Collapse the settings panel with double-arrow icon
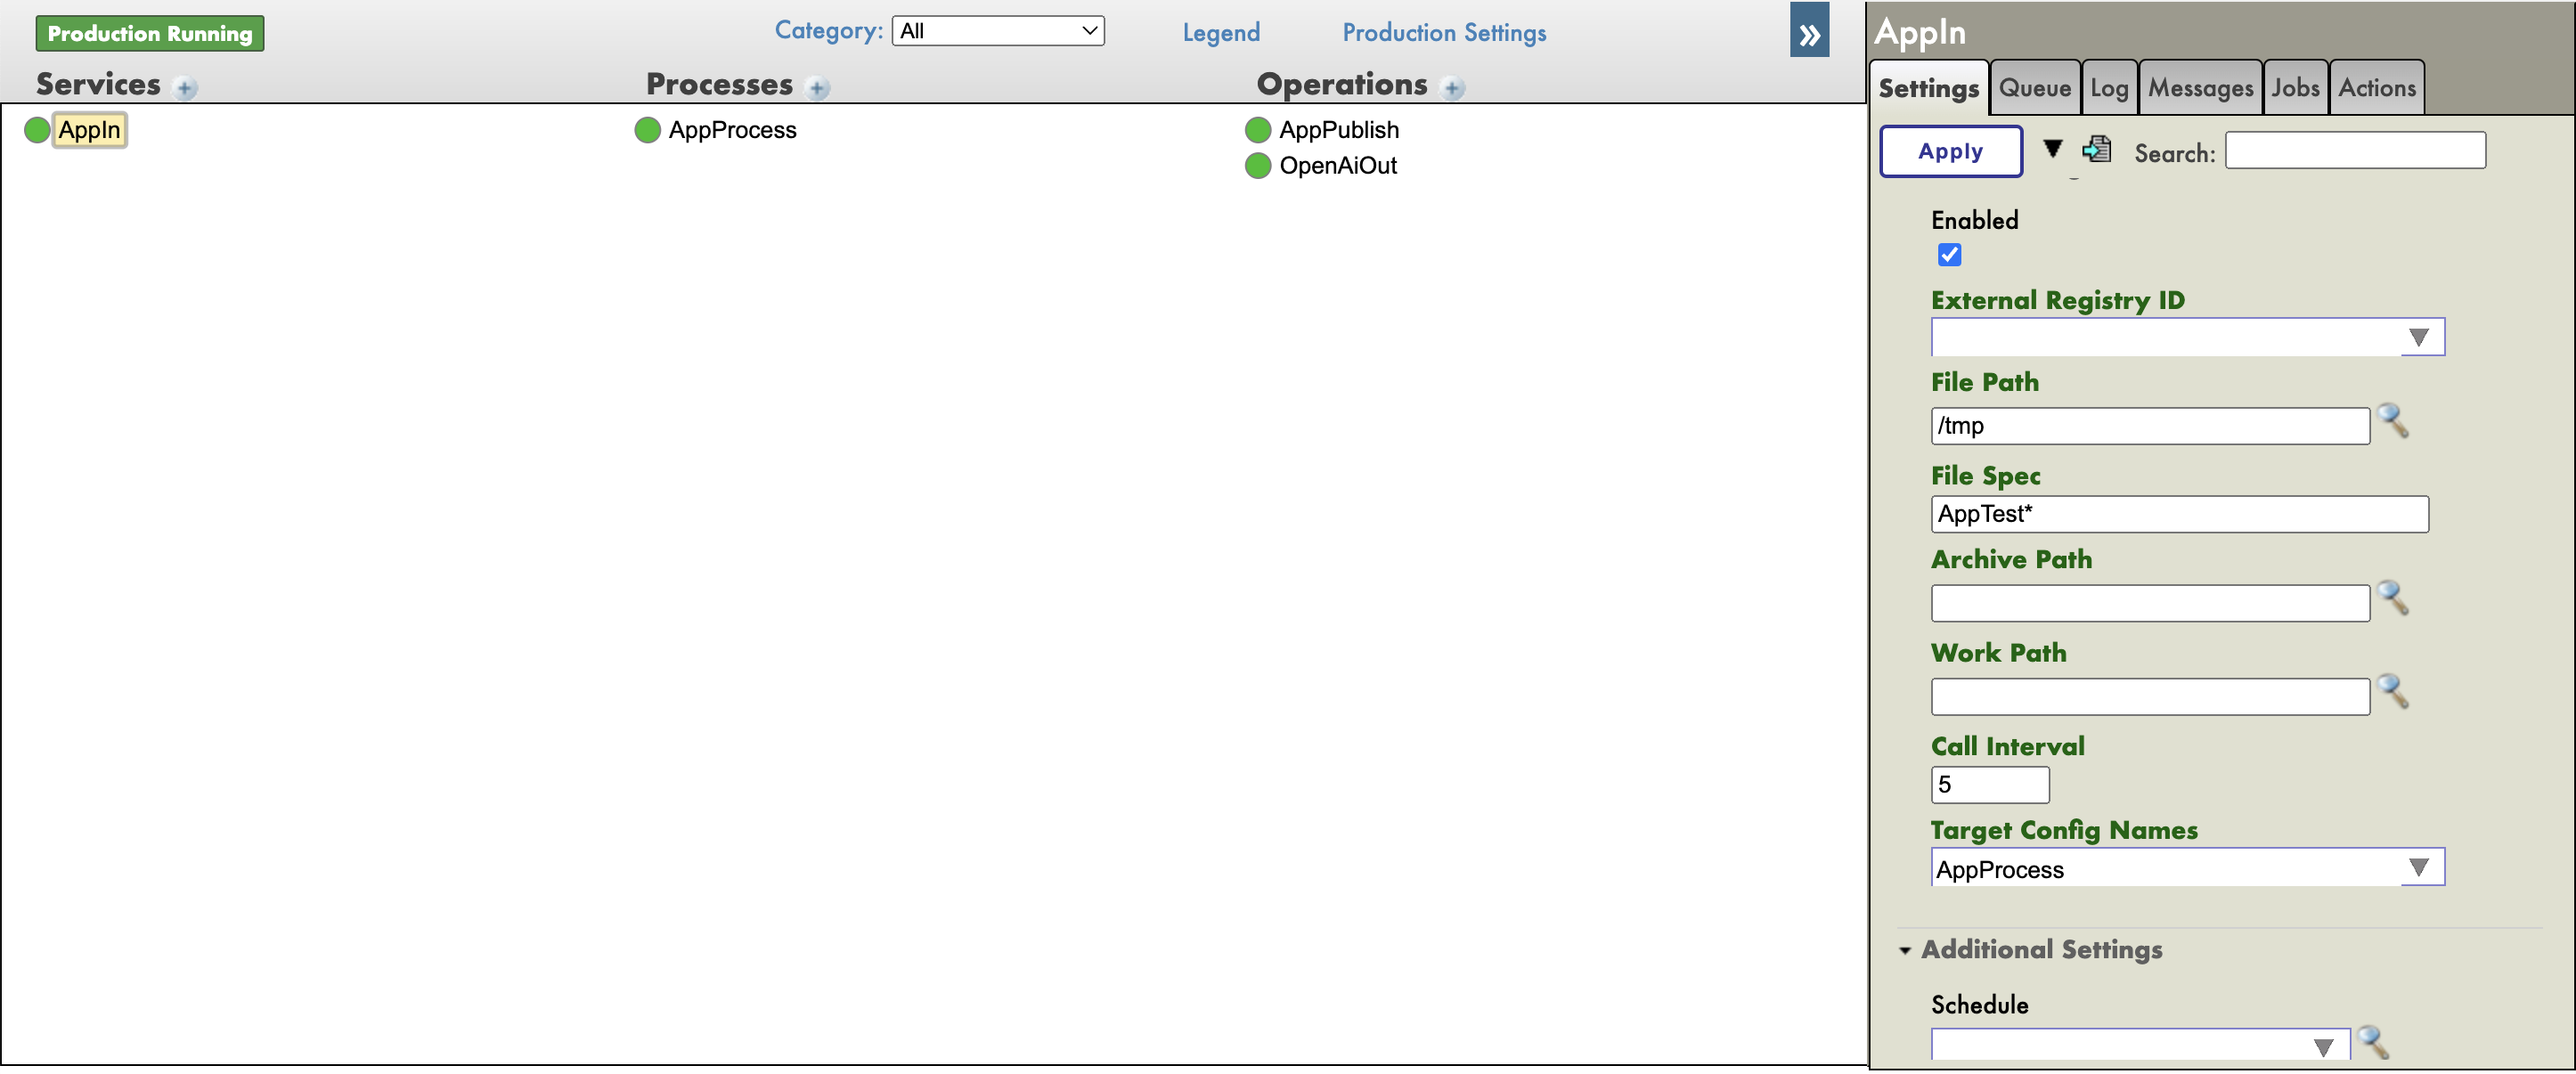2576x1074 pixels. tap(1808, 32)
